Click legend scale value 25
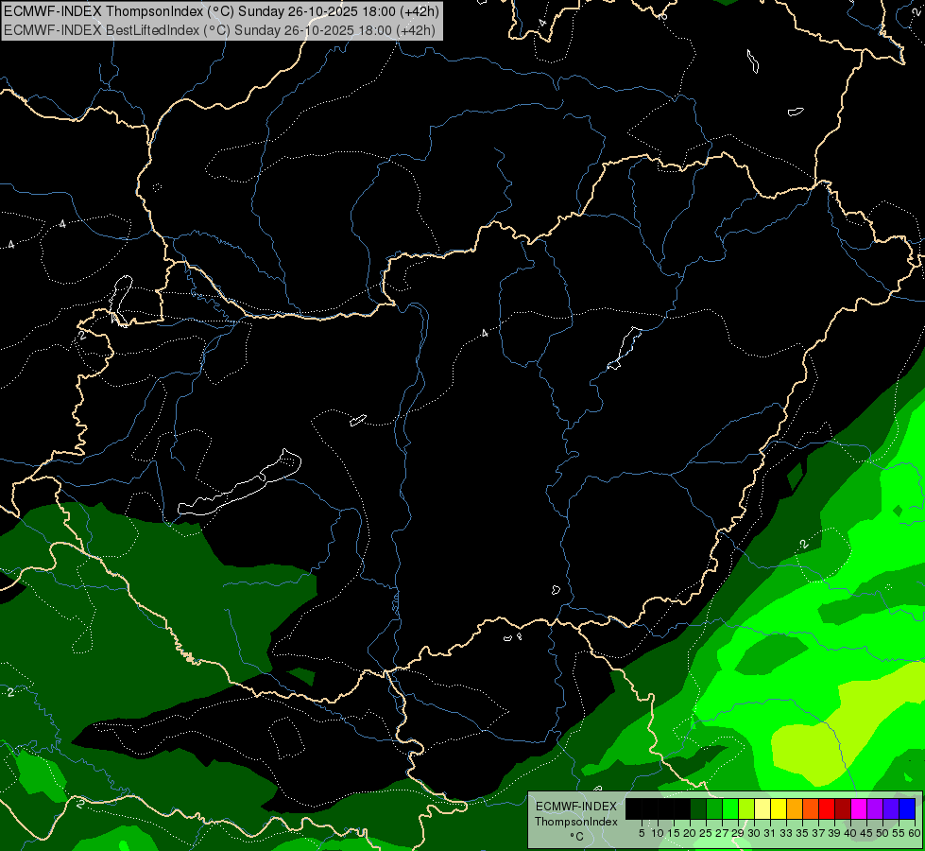 [706, 833]
